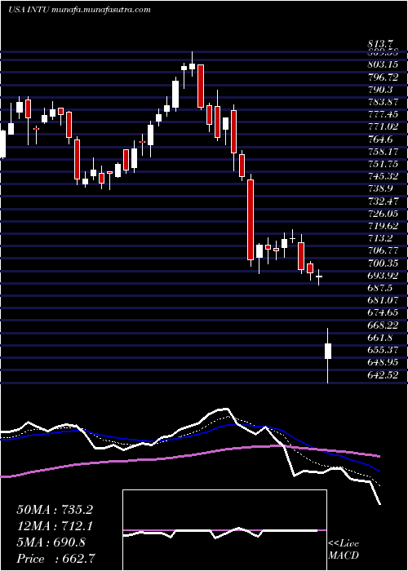Select the 732.47 price label
408x571 pixels.
(x=384, y=201)
